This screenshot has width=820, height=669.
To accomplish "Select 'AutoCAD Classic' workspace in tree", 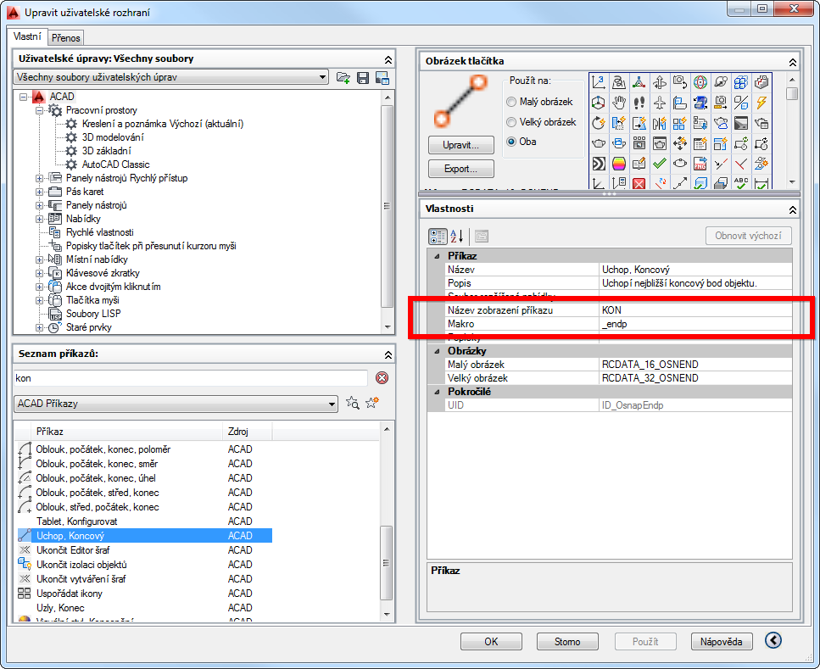I will coord(115,164).
